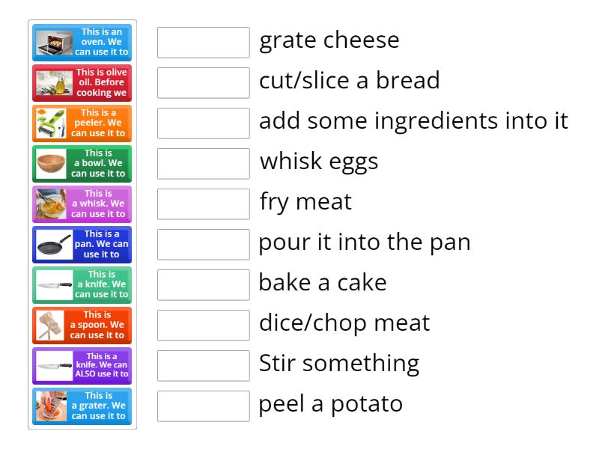Click the empty box next to fry meat
The height and width of the screenshot is (449, 599).
[203, 204]
